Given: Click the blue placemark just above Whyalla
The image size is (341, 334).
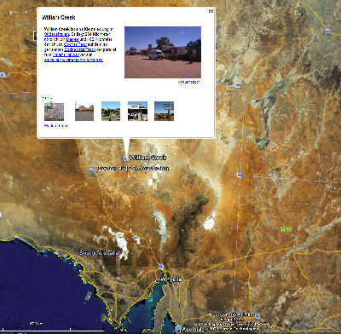Looking at the screenshot, I should pyautogui.click(x=161, y=267).
